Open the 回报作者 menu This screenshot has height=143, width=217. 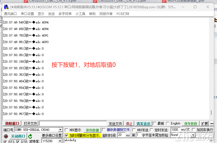point(106,14)
